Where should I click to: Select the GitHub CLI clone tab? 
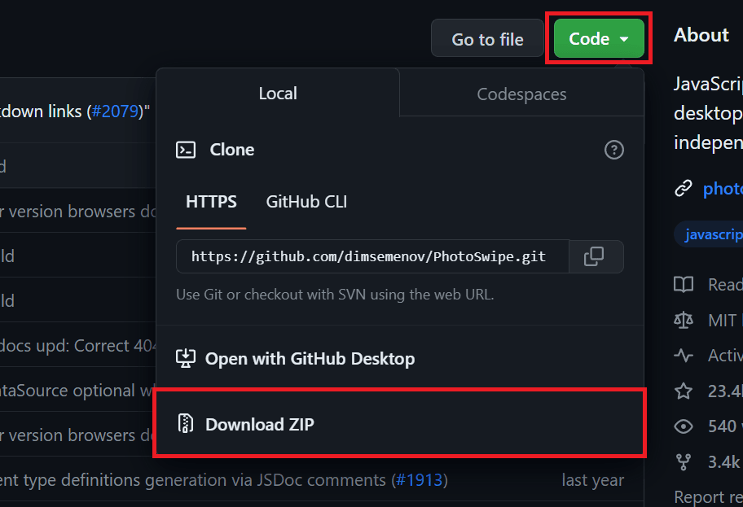tap(306, 202)
